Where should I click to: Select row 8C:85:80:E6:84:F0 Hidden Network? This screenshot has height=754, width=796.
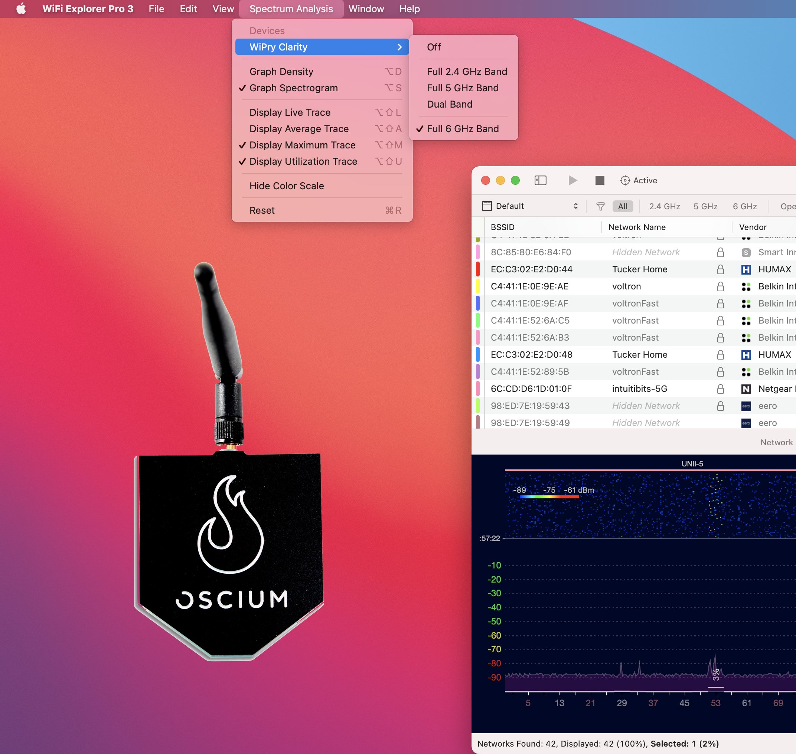click(x=633, y=252)
